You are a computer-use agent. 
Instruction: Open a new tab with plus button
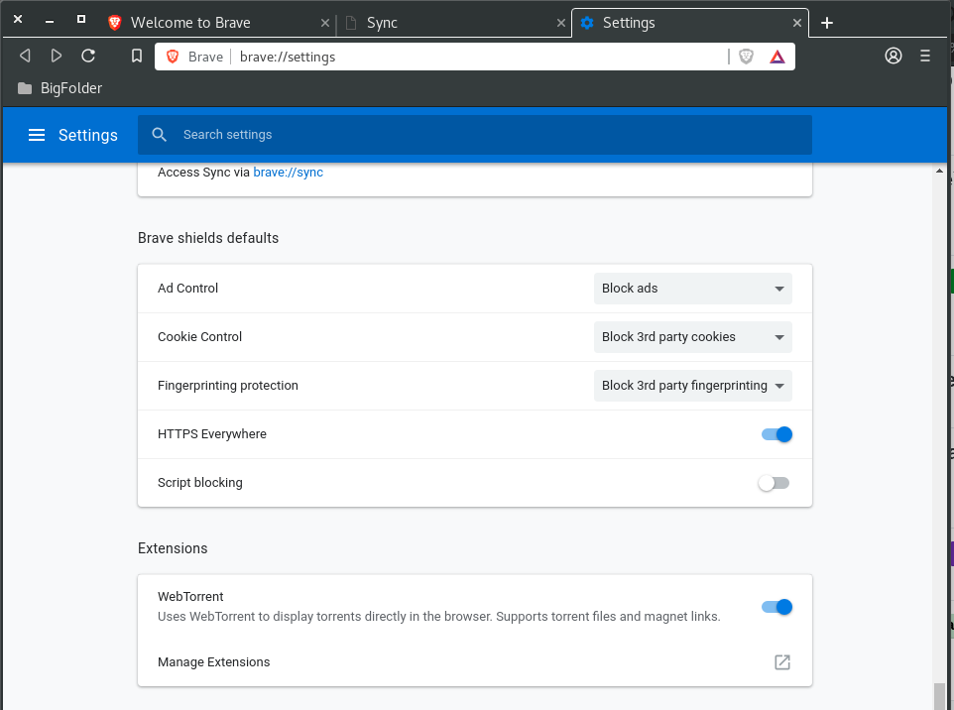(826, 23)
